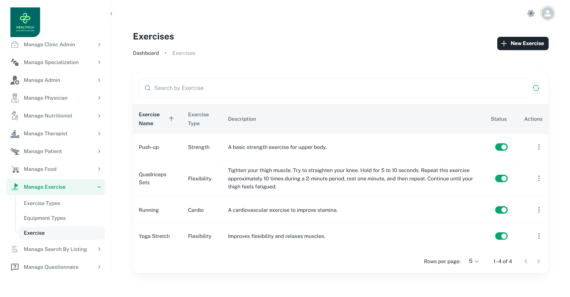Toggle status for Quadriceps Sets
This screenshot has width=570, height=297.
(x=501, y=179)
